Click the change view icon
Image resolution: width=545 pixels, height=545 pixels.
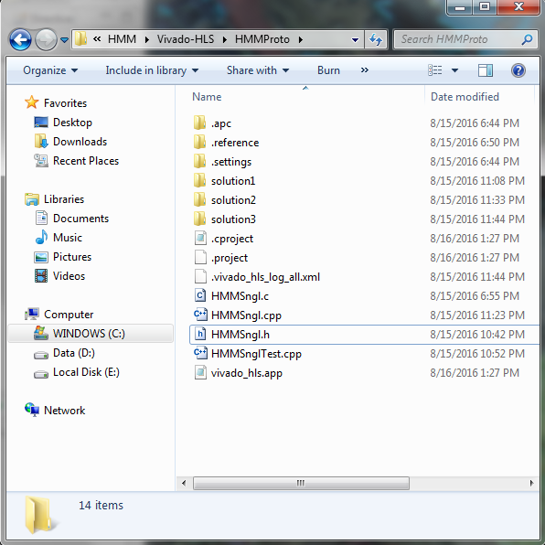click(435, 70)
